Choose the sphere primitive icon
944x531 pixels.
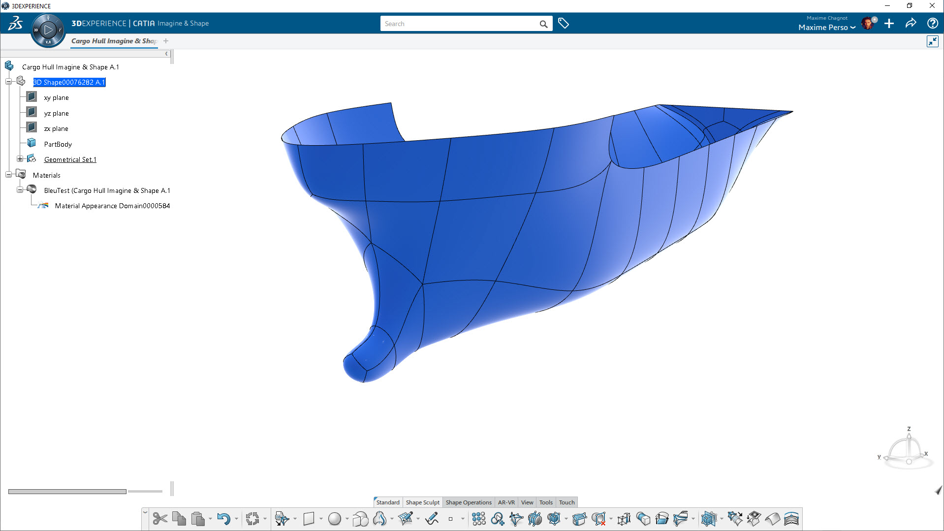point(335,519)
